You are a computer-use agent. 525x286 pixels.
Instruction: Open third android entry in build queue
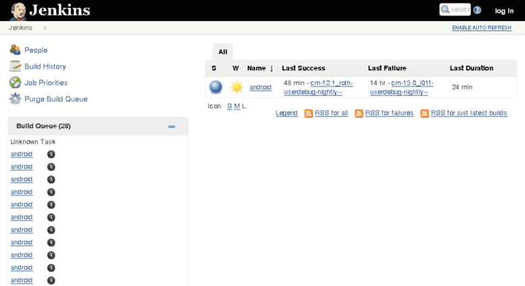tap(22, 179)
